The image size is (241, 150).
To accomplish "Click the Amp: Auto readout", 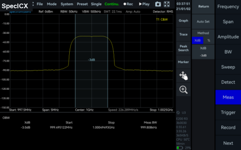I will coord(133,12).
